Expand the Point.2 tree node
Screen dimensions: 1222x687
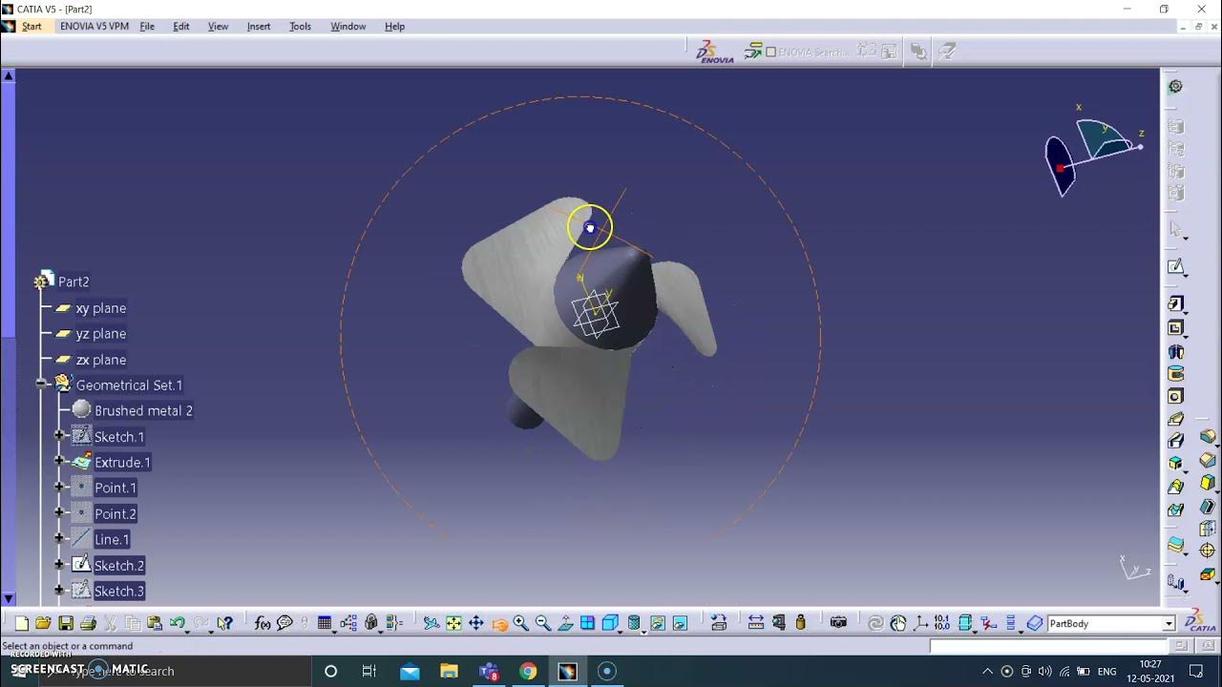point(59,513)
